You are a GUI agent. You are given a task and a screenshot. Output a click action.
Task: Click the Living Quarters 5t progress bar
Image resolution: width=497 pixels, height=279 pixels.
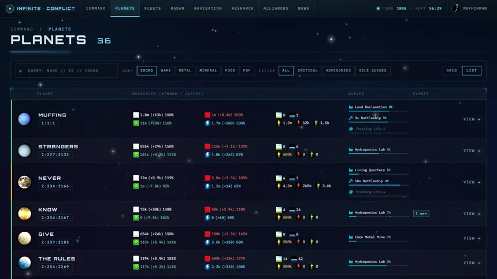(x=379, y=174)
